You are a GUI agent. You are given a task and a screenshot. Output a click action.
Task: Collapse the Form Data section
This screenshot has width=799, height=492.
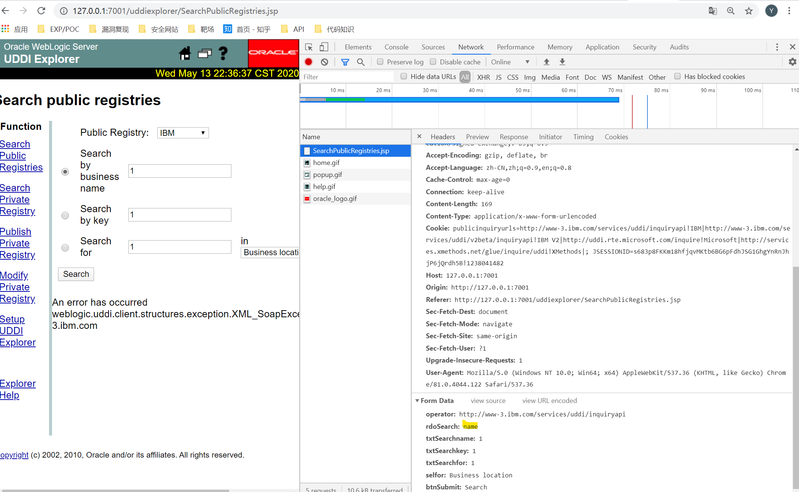(x=417, y=401)
